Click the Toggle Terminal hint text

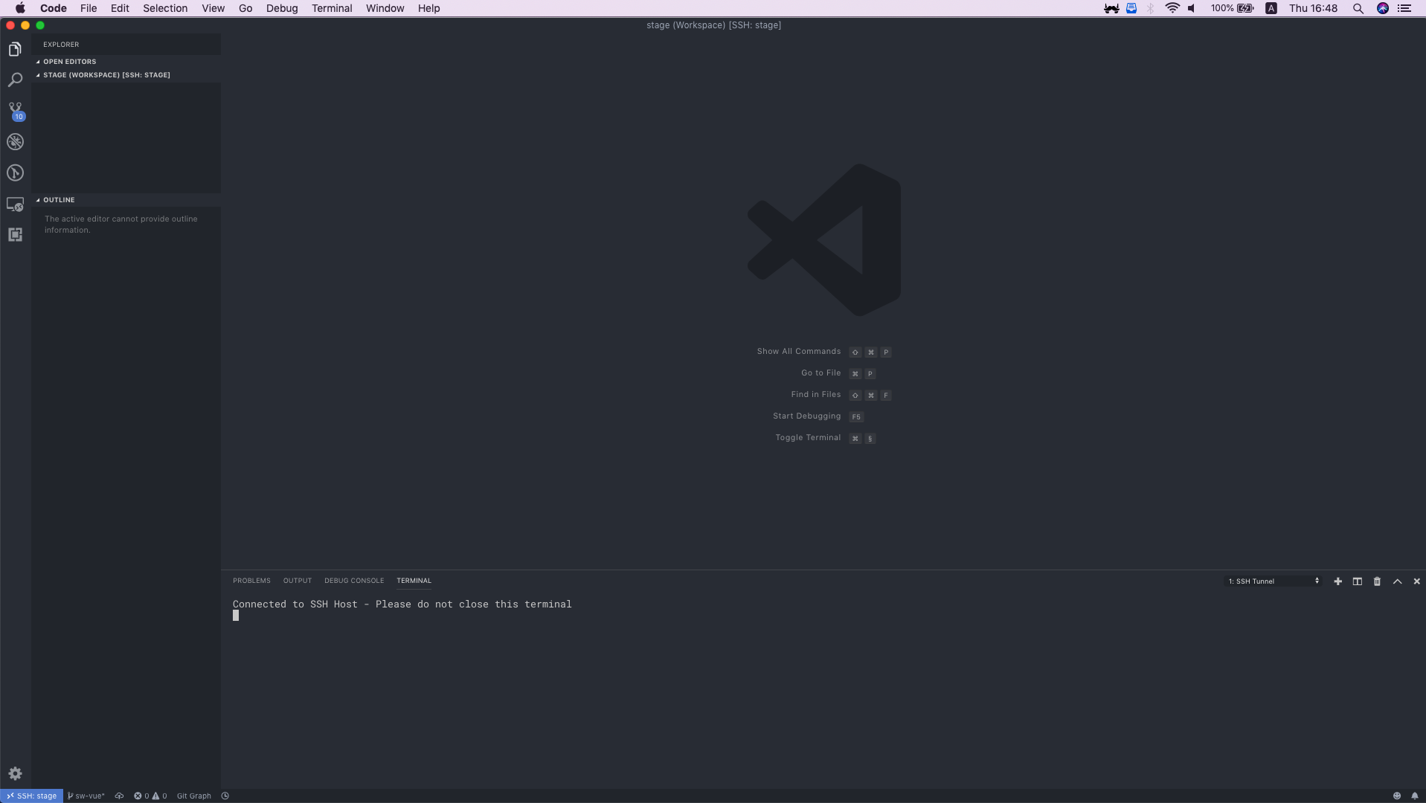coord(808,438)
